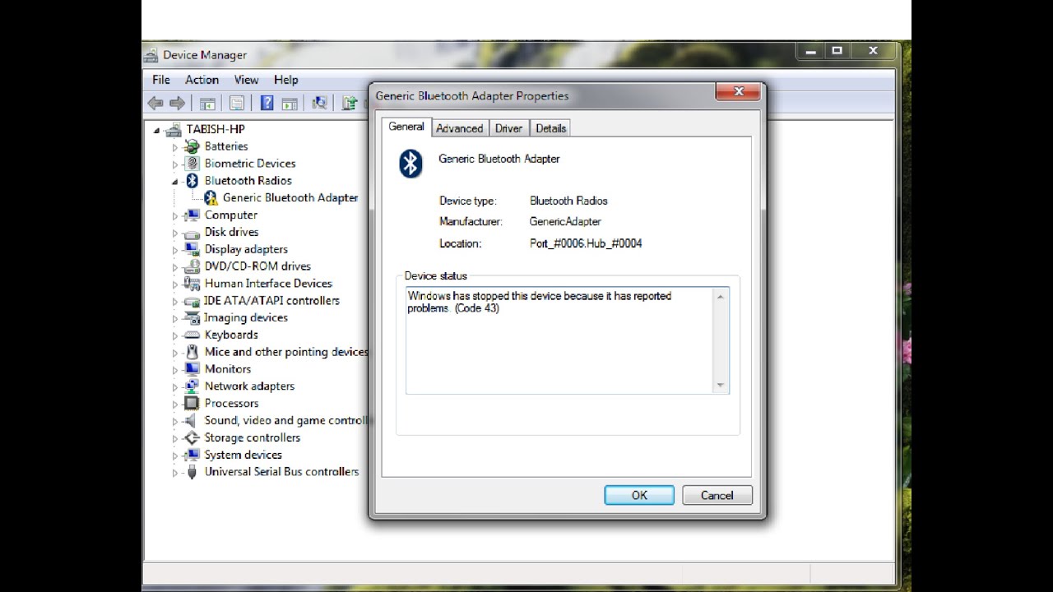Image resolution: width=1053 pixels, height=592 pixels.
Task: Switch to the Details tab
Action: [x=550, y=128]
